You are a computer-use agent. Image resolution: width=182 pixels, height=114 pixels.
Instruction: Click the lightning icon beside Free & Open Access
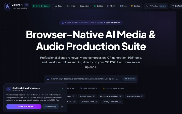[x=104, y=88]
